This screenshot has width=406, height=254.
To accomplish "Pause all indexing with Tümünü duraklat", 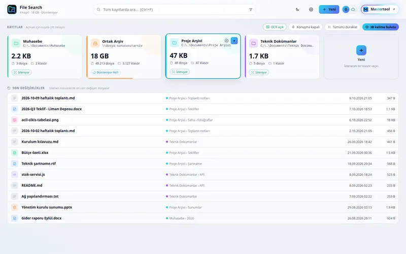I will [342, 27].
